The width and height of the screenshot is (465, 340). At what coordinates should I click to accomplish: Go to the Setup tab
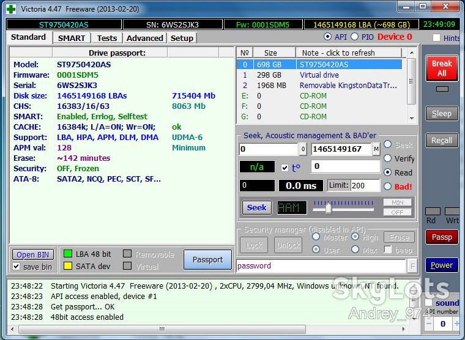point(182,39)
